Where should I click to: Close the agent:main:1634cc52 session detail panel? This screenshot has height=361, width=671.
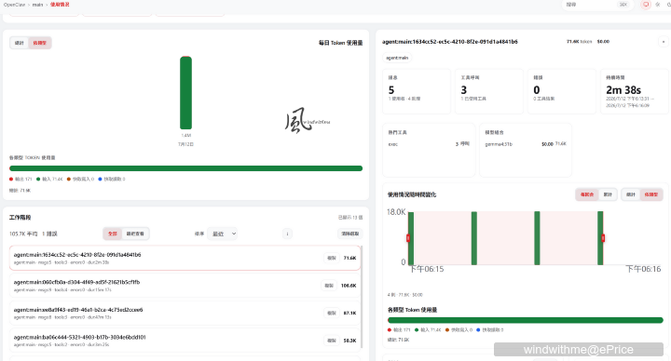click(664, 42)
